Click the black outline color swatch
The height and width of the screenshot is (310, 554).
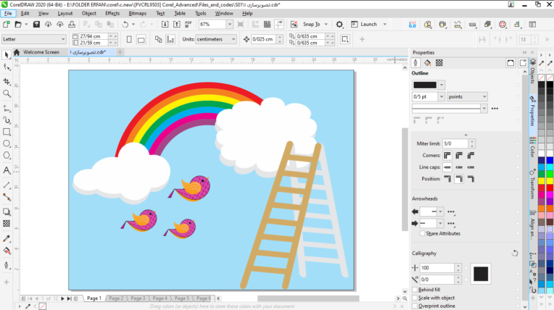[425, 85]
